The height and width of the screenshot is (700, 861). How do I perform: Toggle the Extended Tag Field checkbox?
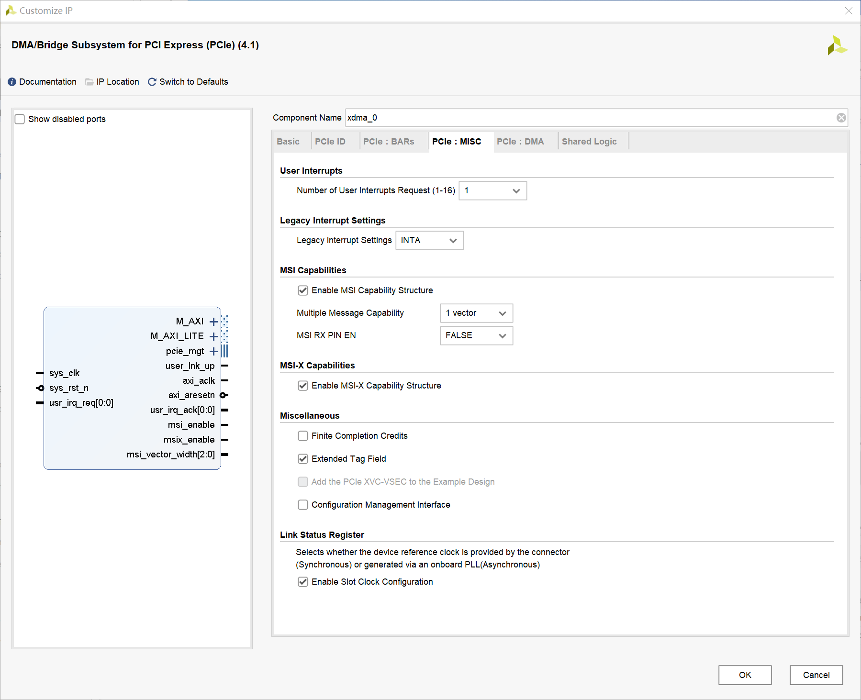click(303, 459)
